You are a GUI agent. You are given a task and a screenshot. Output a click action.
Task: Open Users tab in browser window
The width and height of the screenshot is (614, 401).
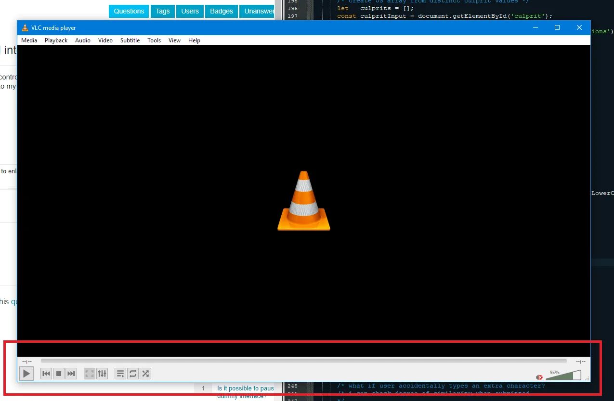click(x=190, y=11)
